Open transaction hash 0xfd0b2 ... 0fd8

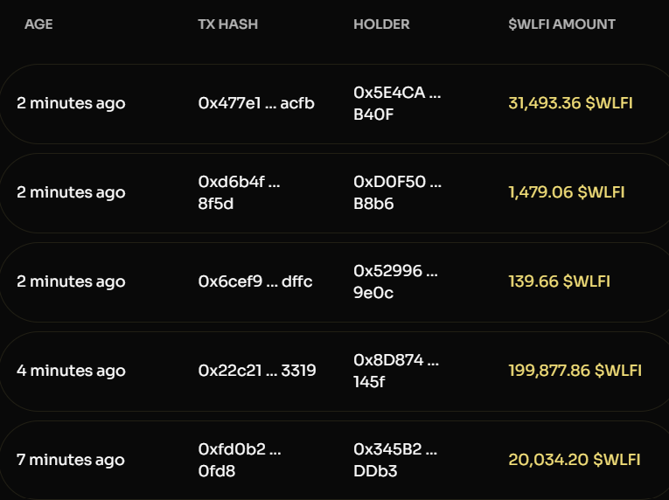coord(239,460)
